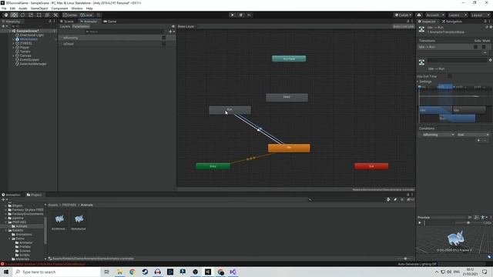Select the Rotate tool in toolbar

coord(22,15)
